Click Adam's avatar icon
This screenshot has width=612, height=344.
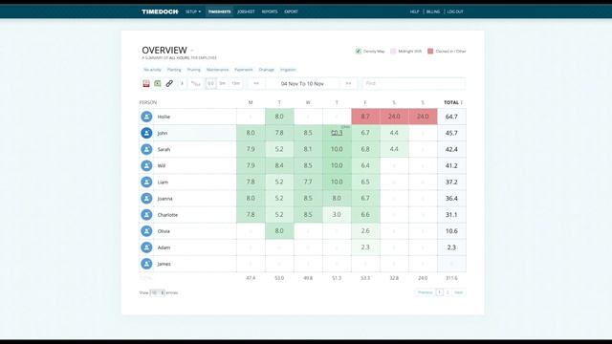pos(146,247)
